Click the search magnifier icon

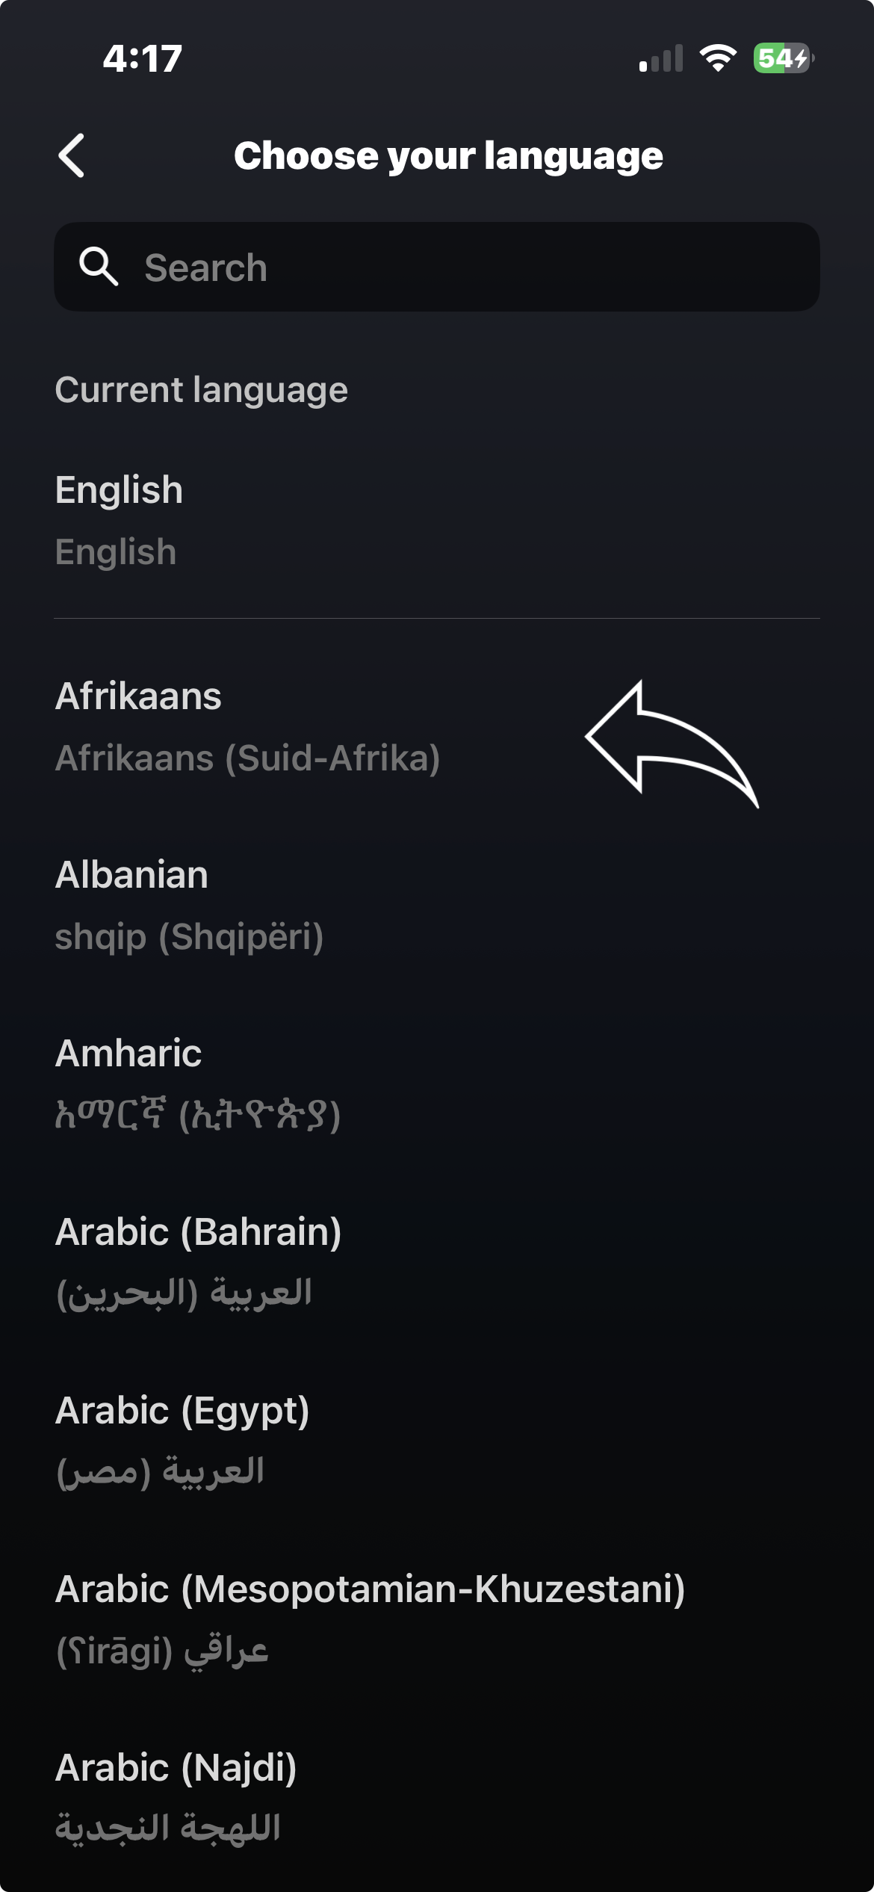pos(99,268)
